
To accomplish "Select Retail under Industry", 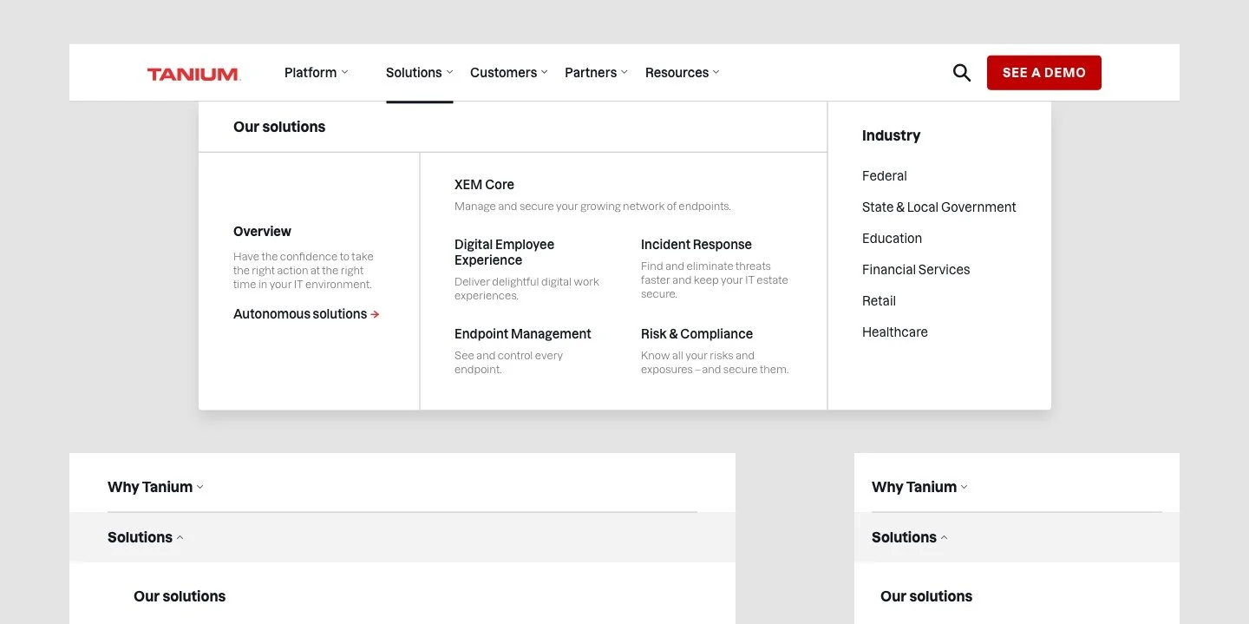I will [x=879, y=301].
